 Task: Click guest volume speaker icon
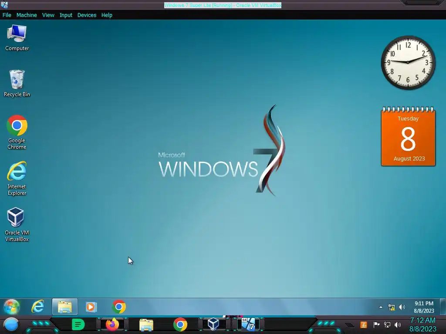[x=402, y=307]
